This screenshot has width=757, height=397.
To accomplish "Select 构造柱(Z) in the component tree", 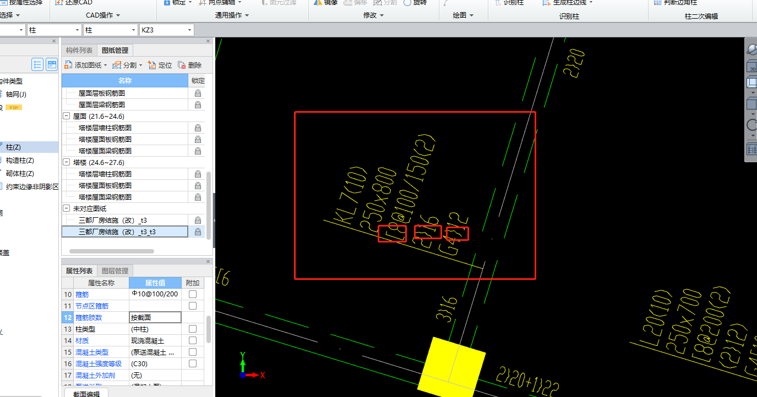I will coord(20,161).
